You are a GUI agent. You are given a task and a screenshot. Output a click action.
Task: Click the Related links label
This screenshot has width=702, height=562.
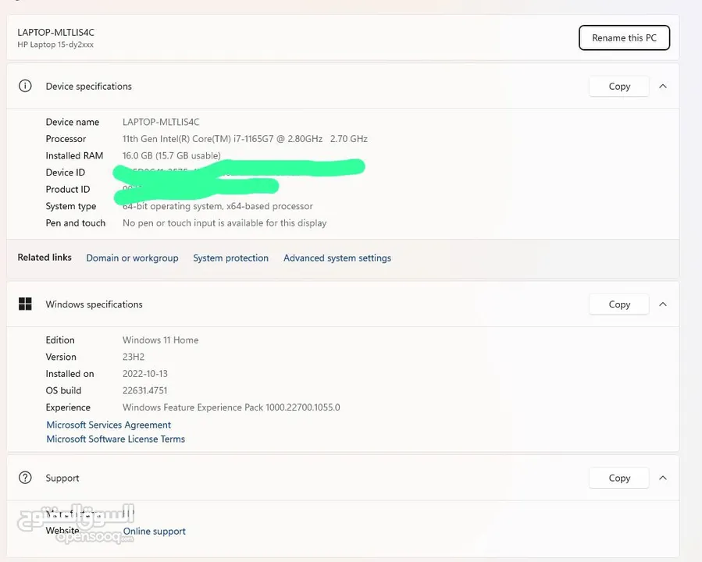point(45,258)
